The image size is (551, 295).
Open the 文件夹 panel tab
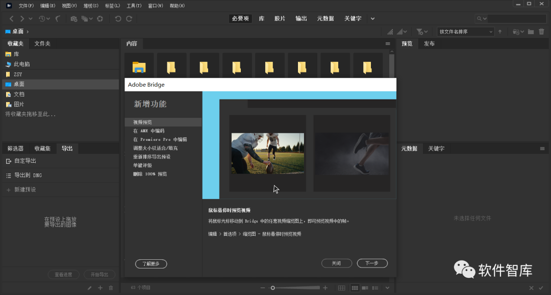(42, 43)
